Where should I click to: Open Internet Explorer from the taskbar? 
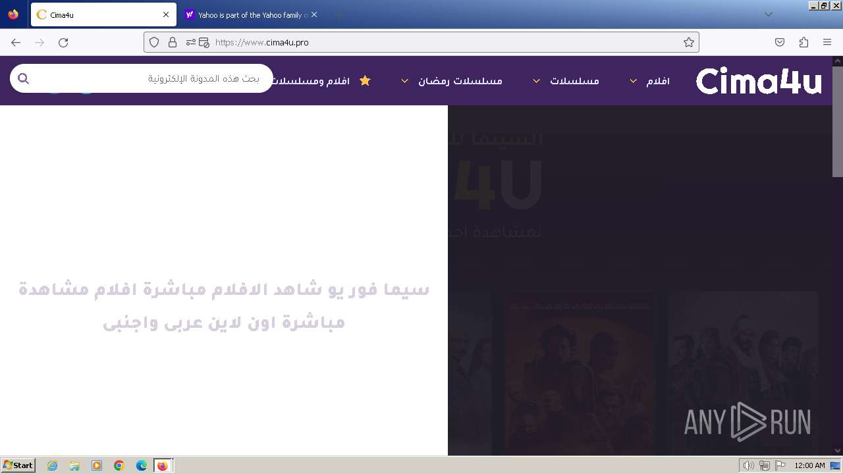click(x=52, y=465)
